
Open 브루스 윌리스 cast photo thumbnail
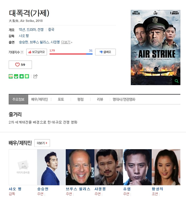click(x=80, y=167)
